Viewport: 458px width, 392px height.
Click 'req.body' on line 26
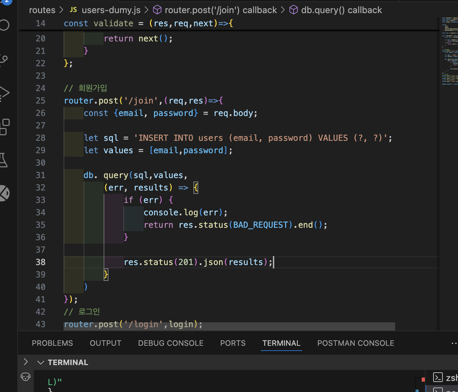pyautogui.click(x=234, y=113)
